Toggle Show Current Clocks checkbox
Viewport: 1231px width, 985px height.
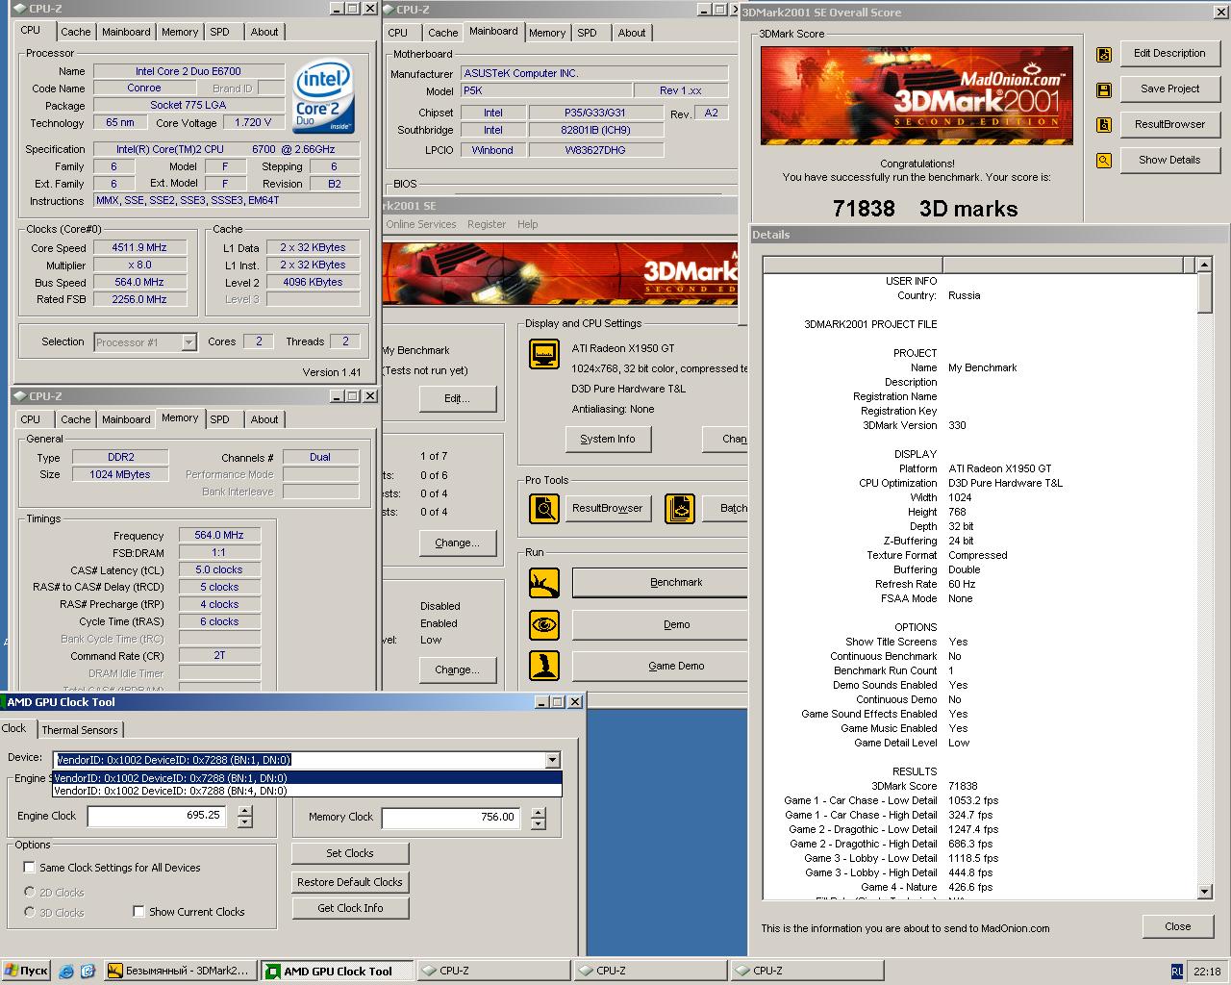(138, 911)
